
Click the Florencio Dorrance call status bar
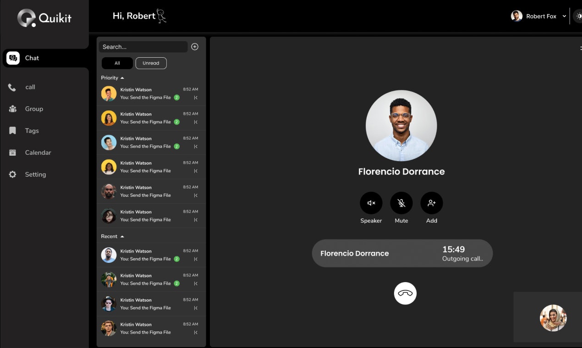(x=402, y=253)
